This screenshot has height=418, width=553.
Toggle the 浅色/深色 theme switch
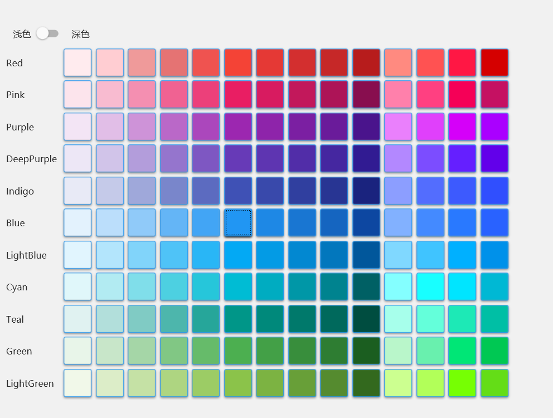[x=47, y=34]
